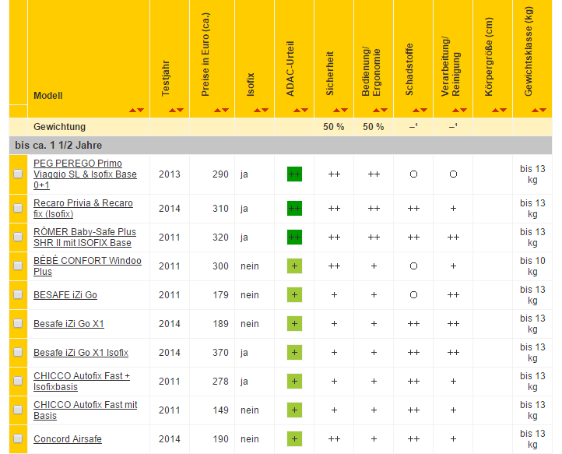The width and height of the screenshot is (562, 454).
Task: Enable checkbox for CHICCO Autofix Fast mit Basis
Action: (x=18, y=410)
